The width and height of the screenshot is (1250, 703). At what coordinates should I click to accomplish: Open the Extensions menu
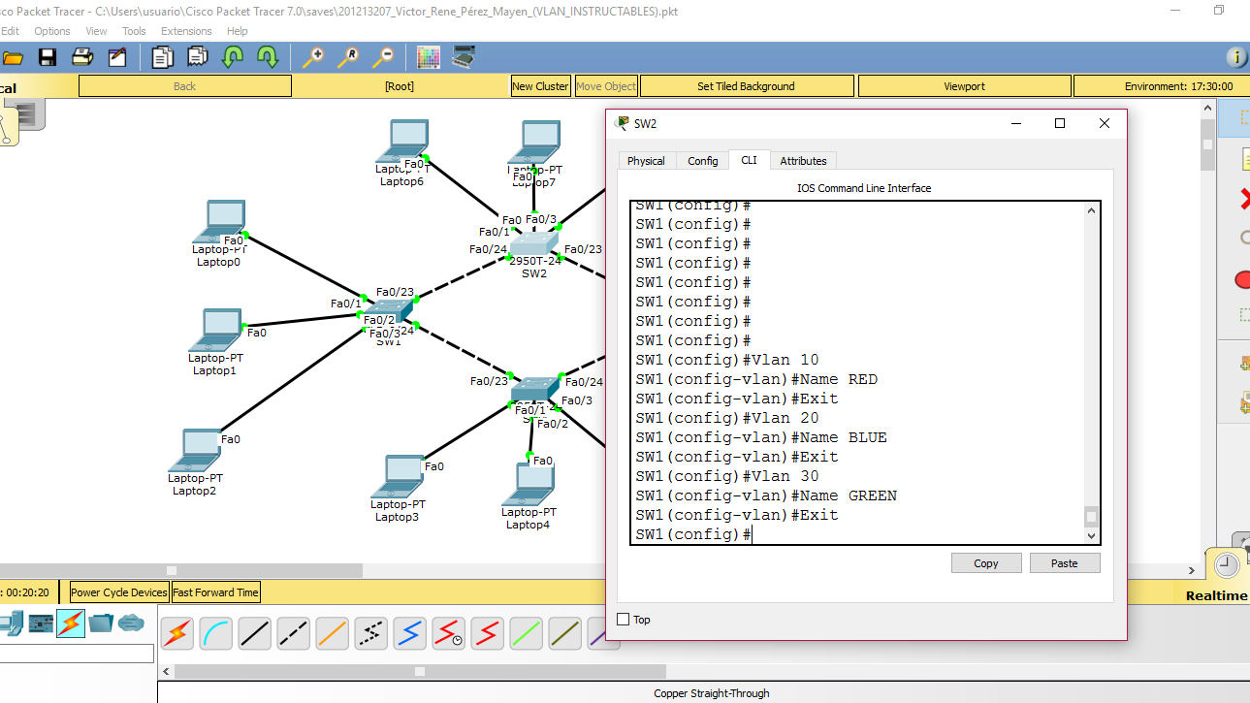point(186,30)
